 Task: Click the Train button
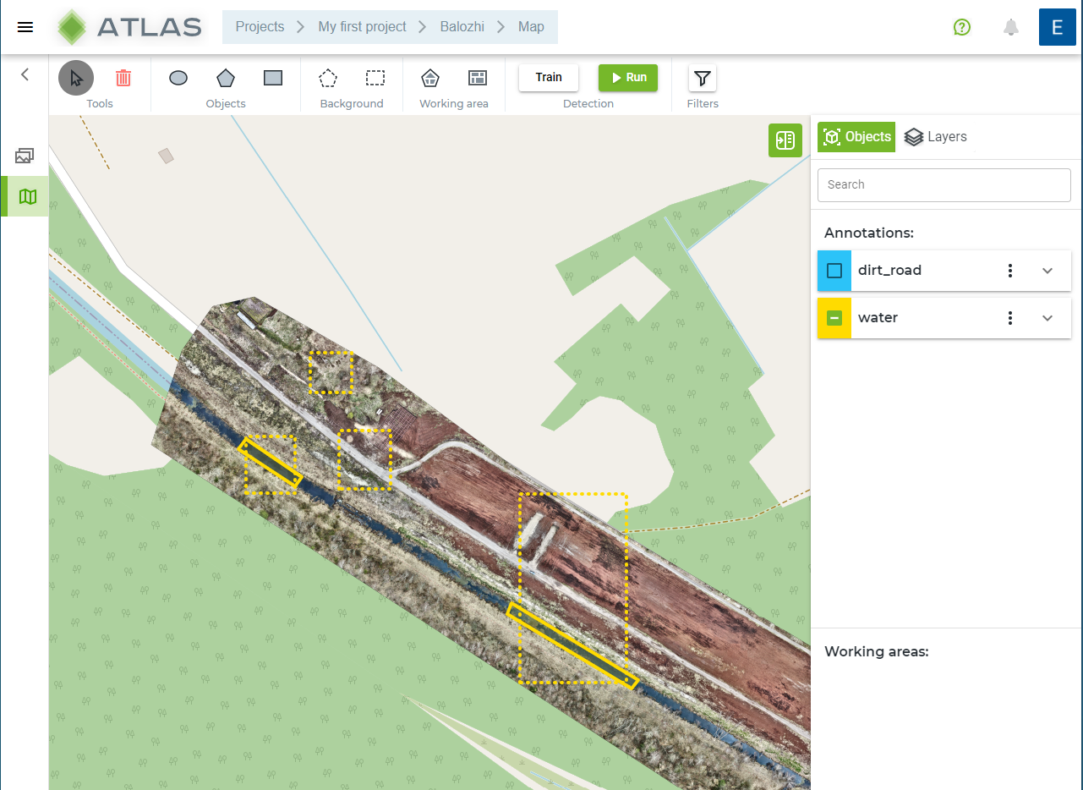[x=549, y=77]
